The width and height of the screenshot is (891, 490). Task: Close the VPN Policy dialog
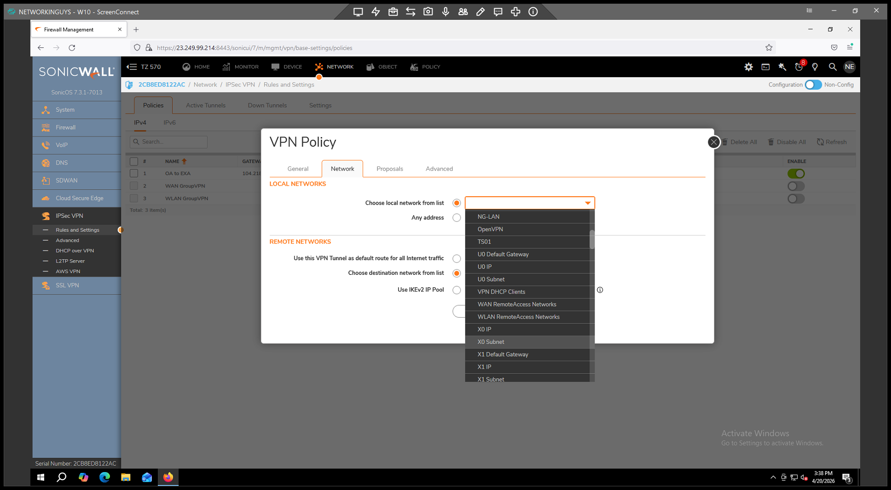coord(713,142)
